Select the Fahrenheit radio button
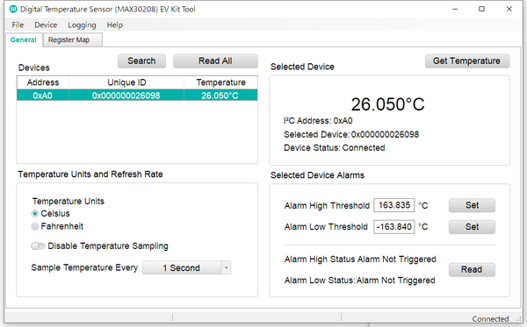Image resolution: width=527 pixels, height=327 pixels. [x=34, y=226]
